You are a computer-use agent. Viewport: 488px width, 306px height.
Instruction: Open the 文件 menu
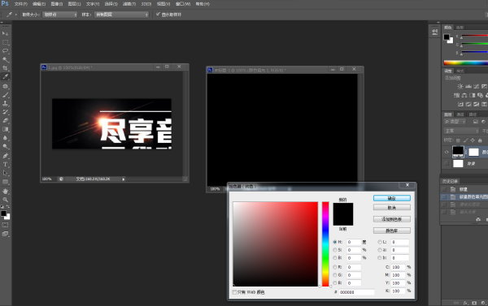pyautogui.click(x=21, y=4)
